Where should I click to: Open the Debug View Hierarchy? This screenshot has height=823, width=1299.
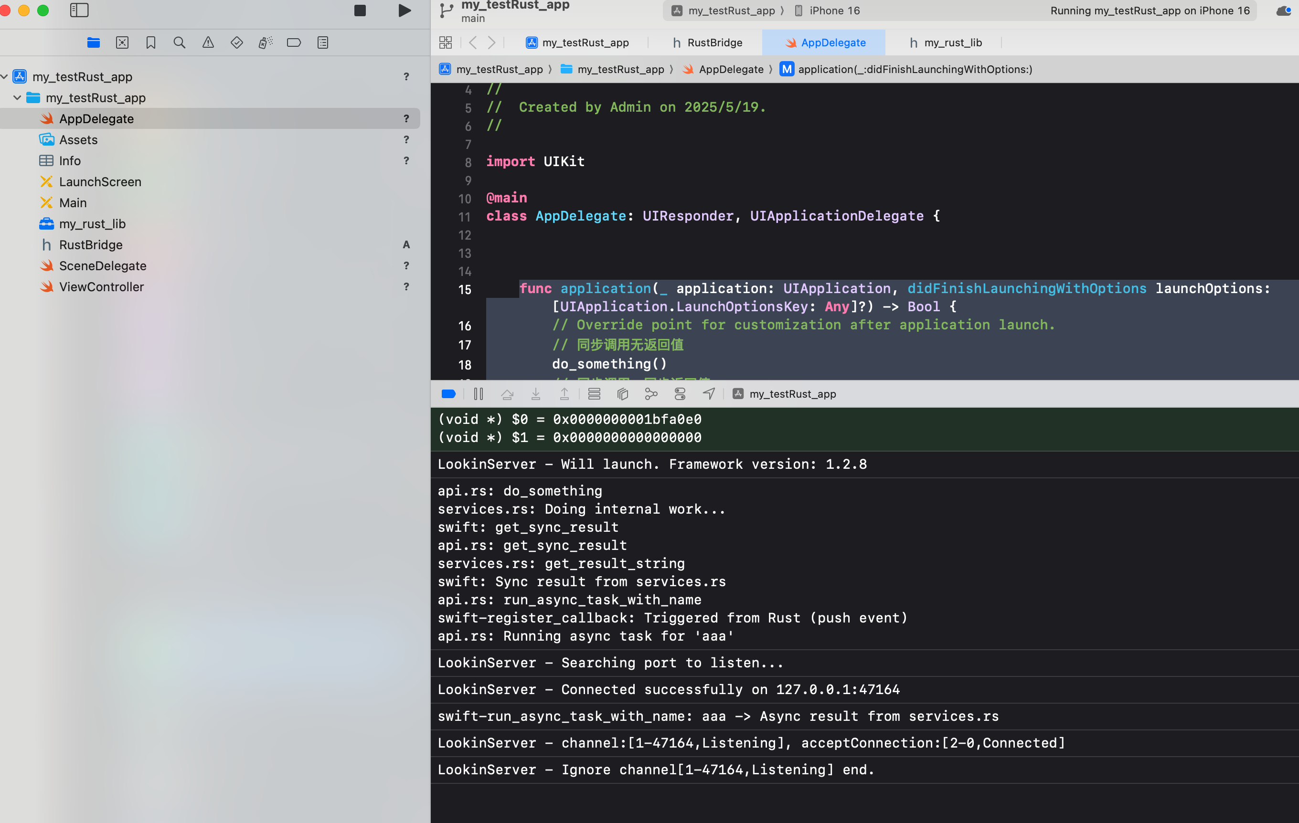point(623,394)
